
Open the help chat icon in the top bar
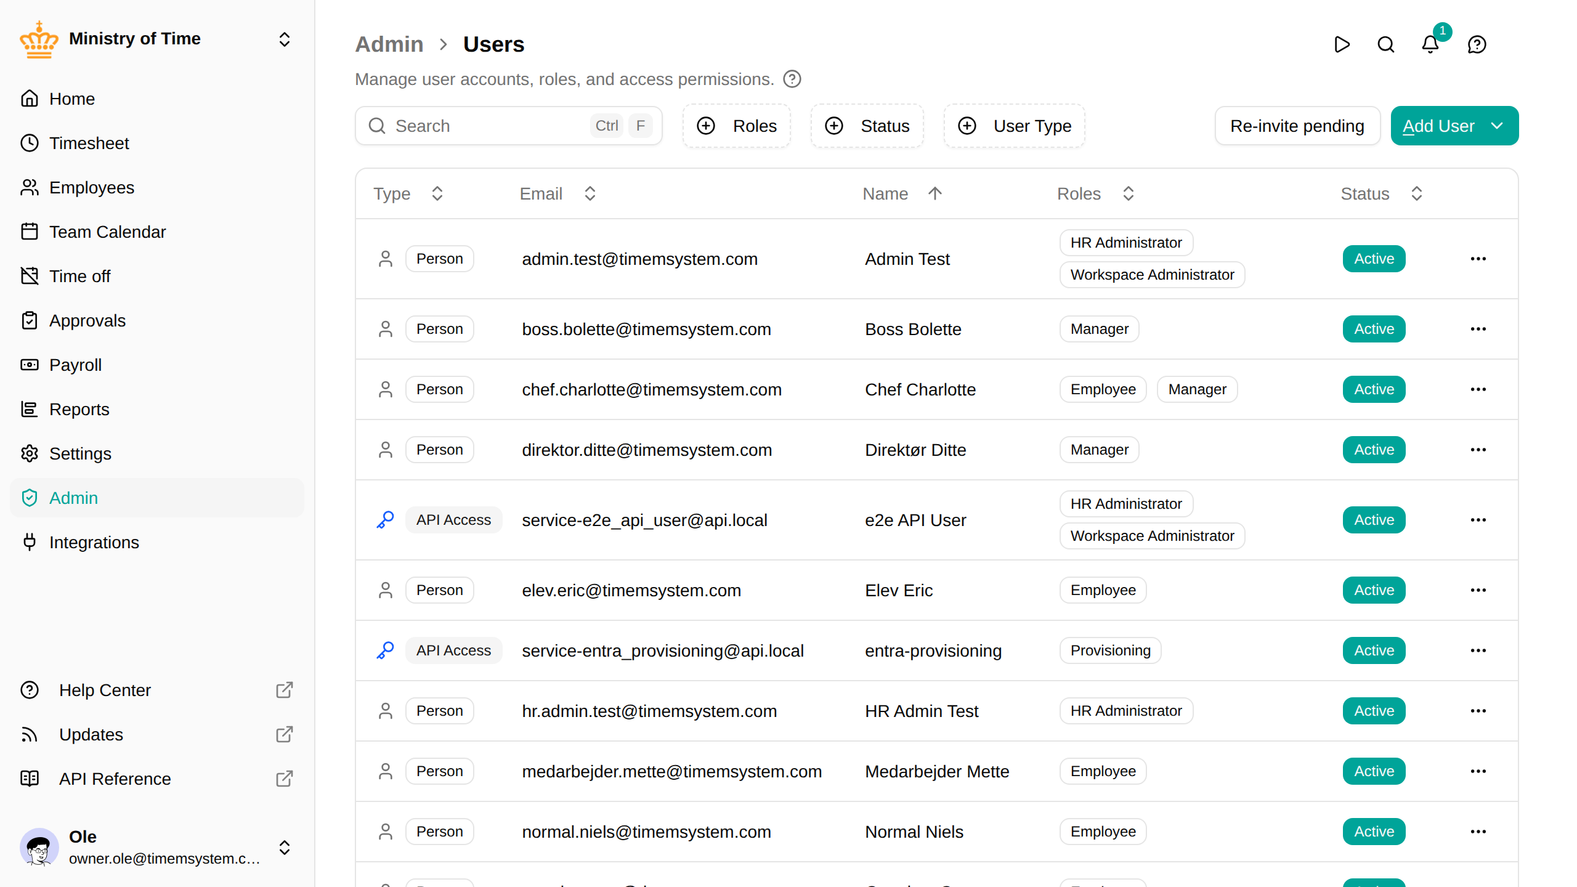coord(1477,44)
